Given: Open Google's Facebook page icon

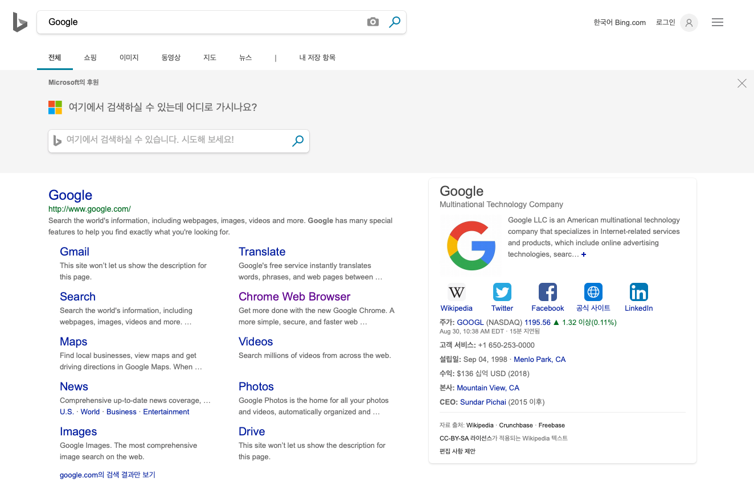Looking at the screenshot, I should (x=548, y=292).
